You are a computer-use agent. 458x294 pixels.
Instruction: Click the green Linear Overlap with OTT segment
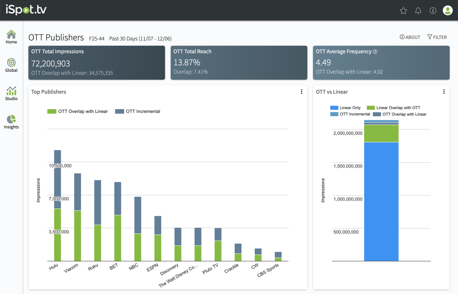(x=381, y=134)
